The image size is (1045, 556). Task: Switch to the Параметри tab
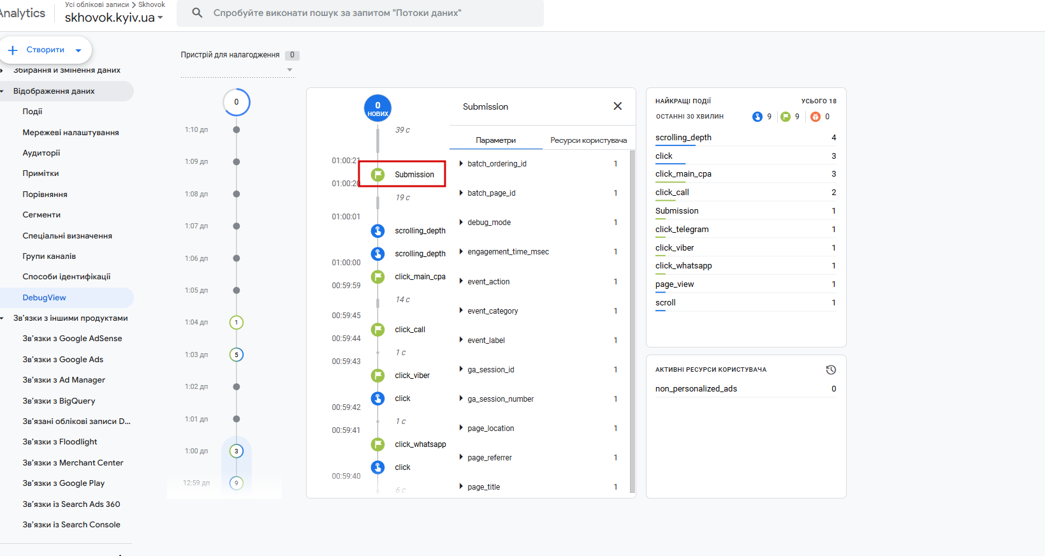click(x=495, y=140)
